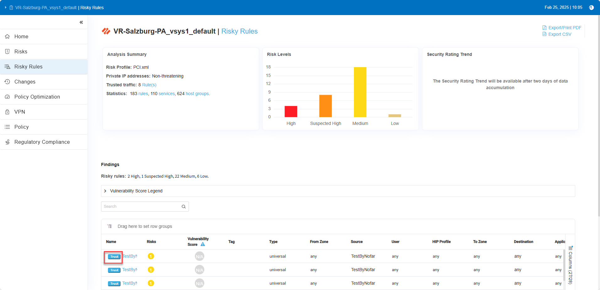Click the row groups list icon
This screenshot has width=600, height=290.
click(110, 226)
